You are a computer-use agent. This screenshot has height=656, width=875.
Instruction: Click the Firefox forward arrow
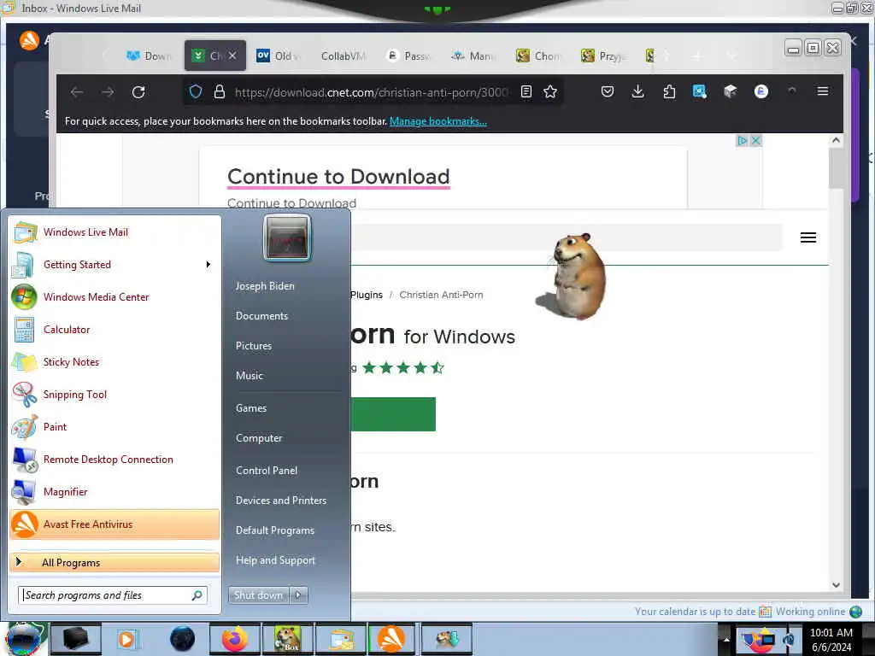[108, 92]
